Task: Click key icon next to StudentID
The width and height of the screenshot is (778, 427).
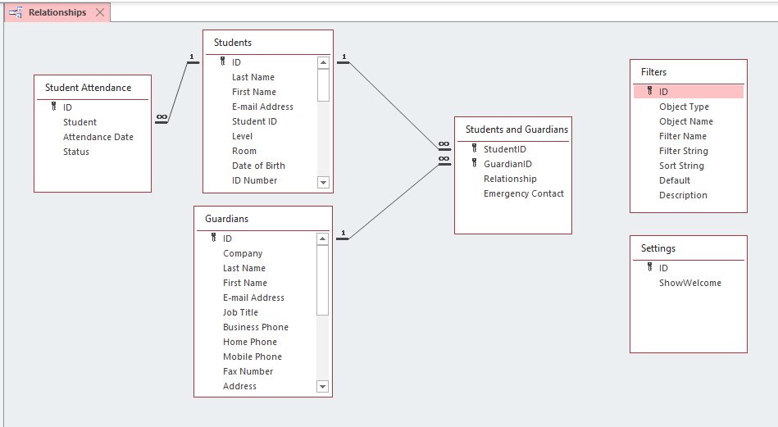Action: [x=475, y=148]
